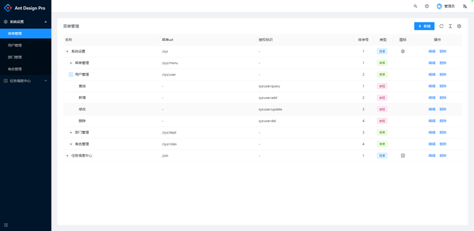Click 编辑 in the sys:user:update row
Viewport: 474px width, 231px height.
tap(432, 109)
